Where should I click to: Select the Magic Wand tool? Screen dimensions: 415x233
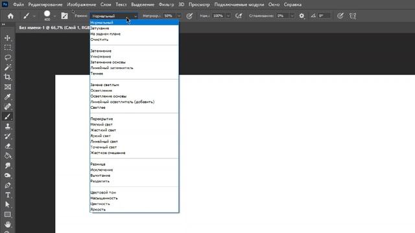tap(7, 67)
